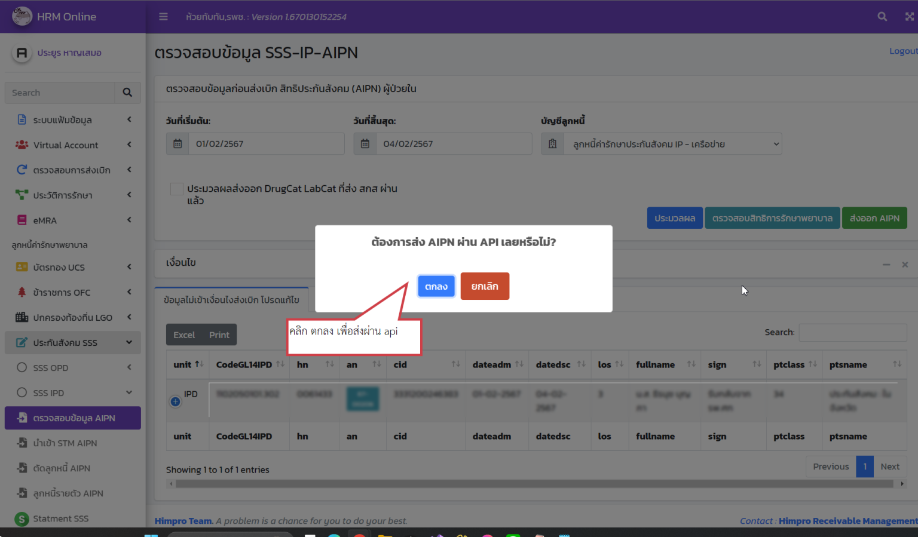Viewport: 918px width, 537px height.
Task: Open the calendar icon for วันที่เริ่มต้น
Action: pyautogui.click(x=177, y=143)
